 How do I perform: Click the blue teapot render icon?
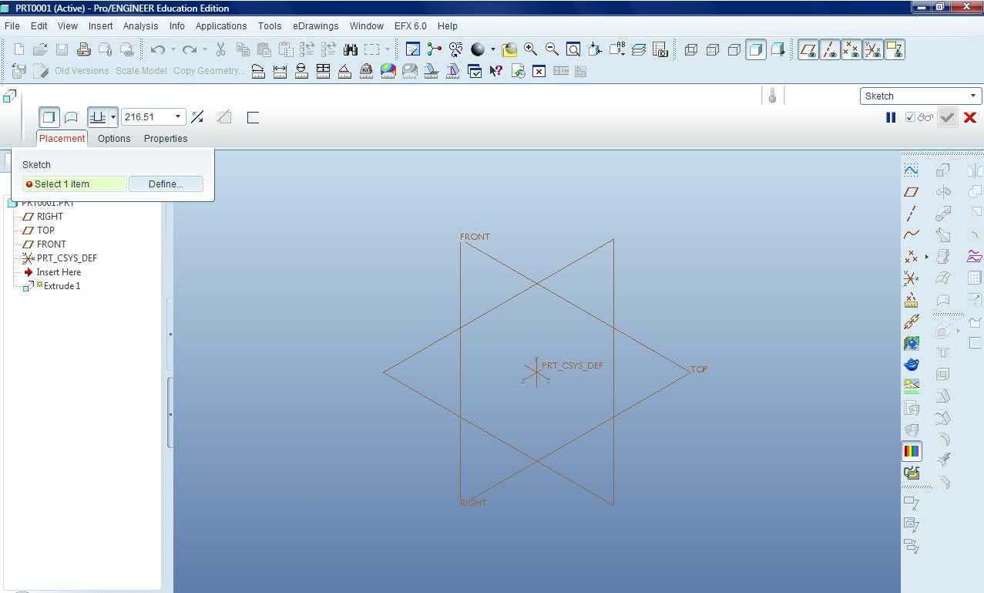tap(912, 364)
